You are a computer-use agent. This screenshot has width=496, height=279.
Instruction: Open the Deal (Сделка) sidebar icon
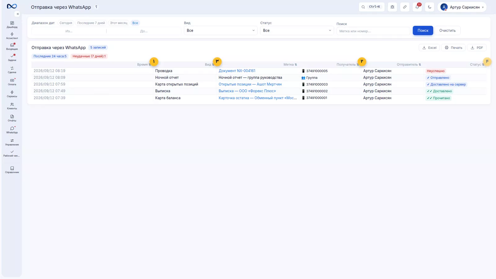pyautogui.click(x=12, y=70)
